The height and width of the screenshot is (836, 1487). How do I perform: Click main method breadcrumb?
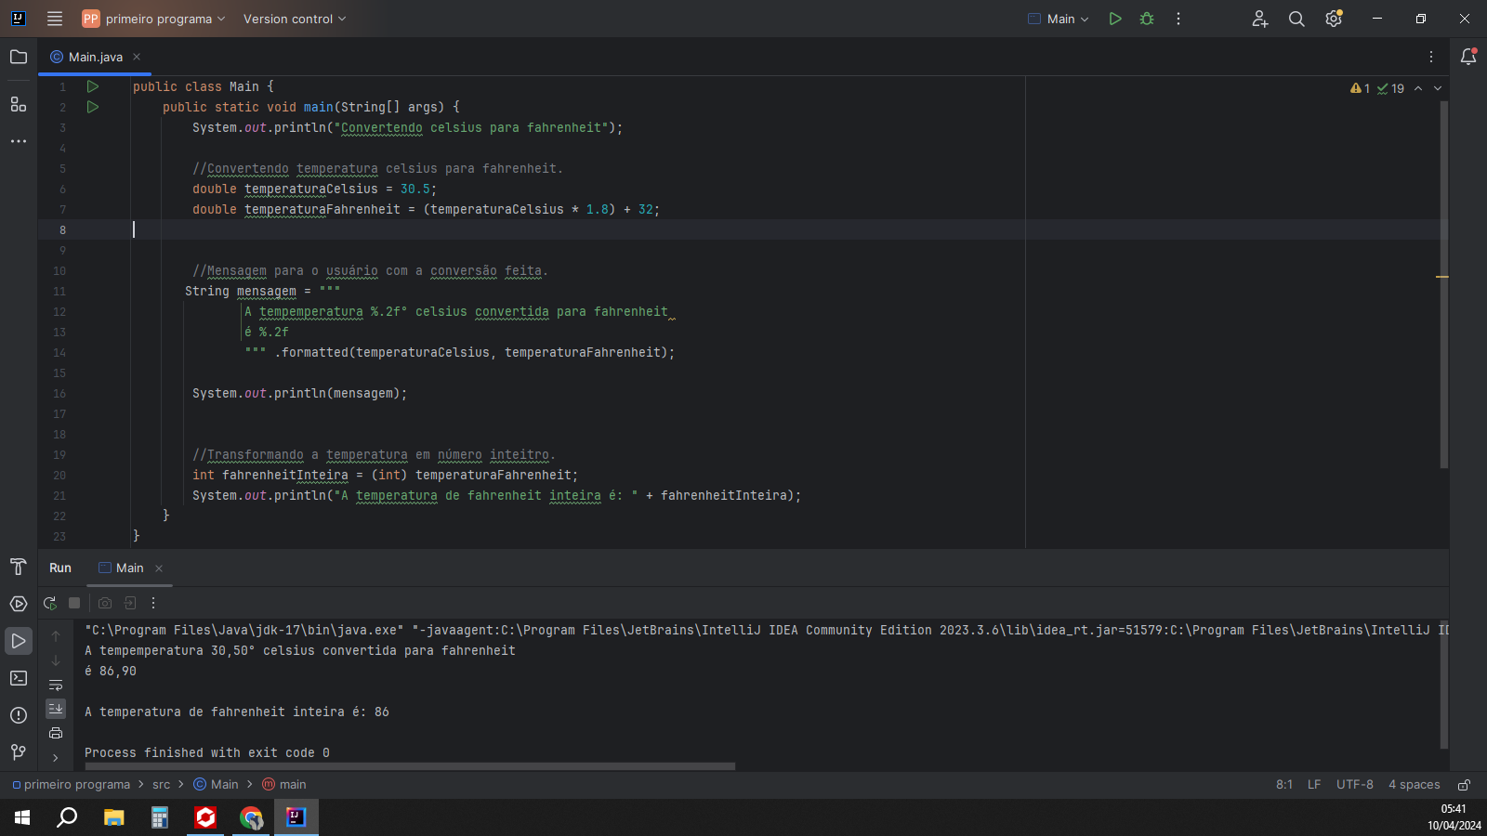click(284, 785)
